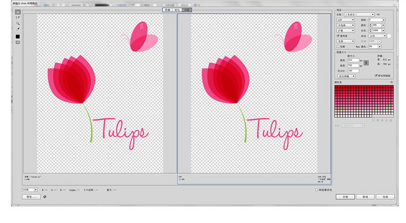Click the black eyedropper color swatch
Viewport: 406px width, 223px height.
coord(18,36)
